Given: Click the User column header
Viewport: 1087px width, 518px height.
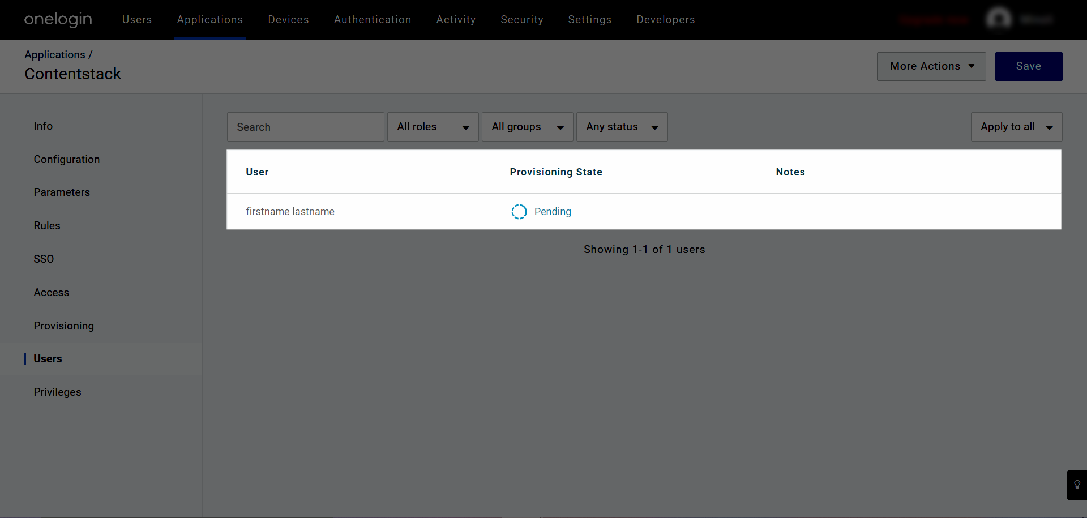Looking at the screenshot, I should point(257,172).
